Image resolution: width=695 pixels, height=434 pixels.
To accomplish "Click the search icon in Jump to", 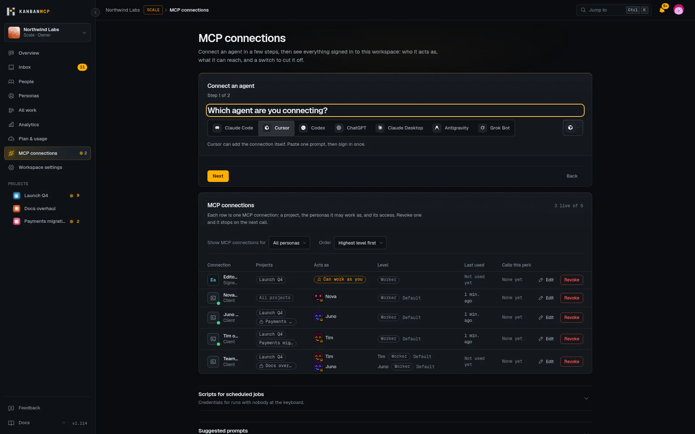I will tap(583, 10).
